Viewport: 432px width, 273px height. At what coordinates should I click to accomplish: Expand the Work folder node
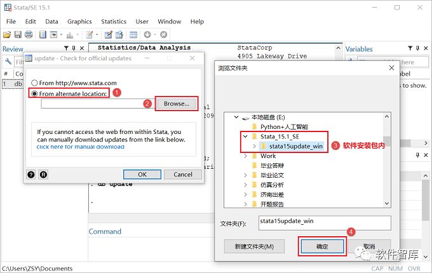coord(245,156)
